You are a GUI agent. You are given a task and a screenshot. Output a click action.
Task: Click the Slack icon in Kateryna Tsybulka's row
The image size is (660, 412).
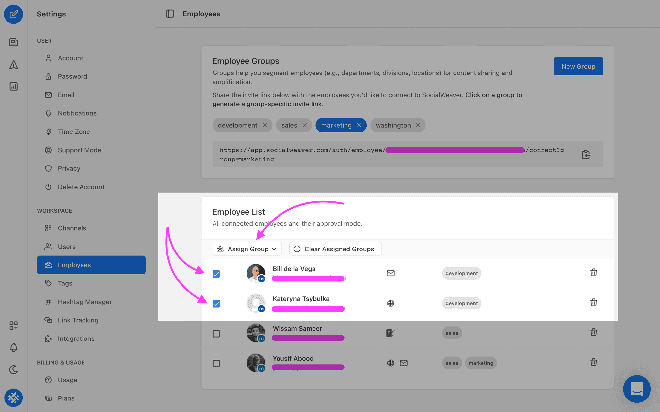tap(391, 303)
